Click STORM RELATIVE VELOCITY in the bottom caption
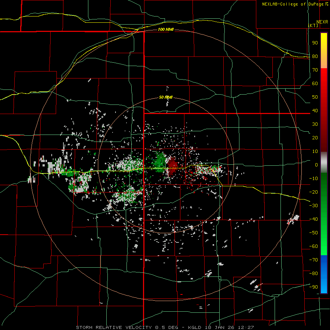The image size is (330, 330). (114, 327)
